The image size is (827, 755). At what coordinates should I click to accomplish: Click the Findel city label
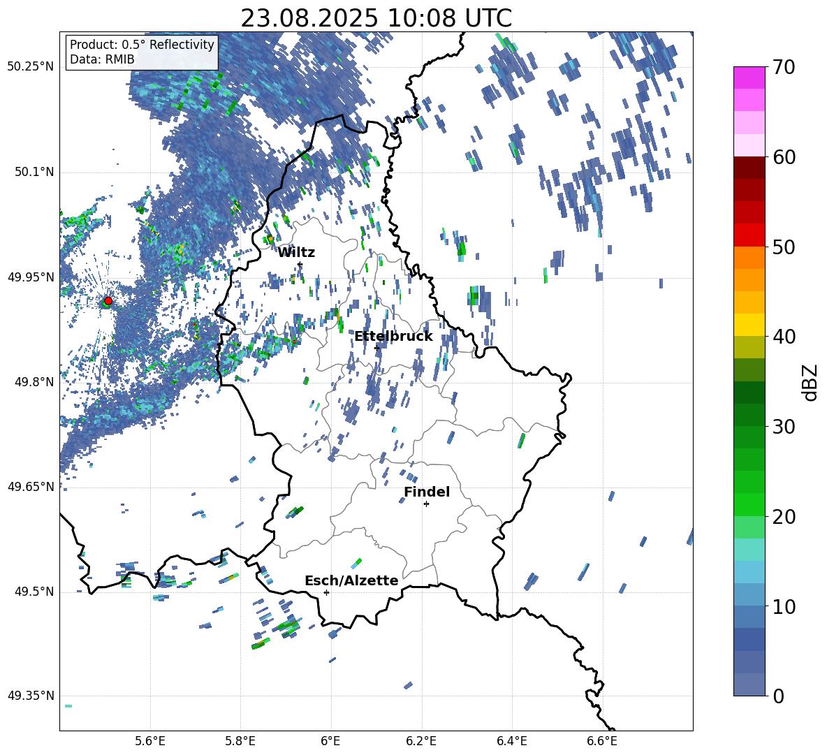click(427, 492)
